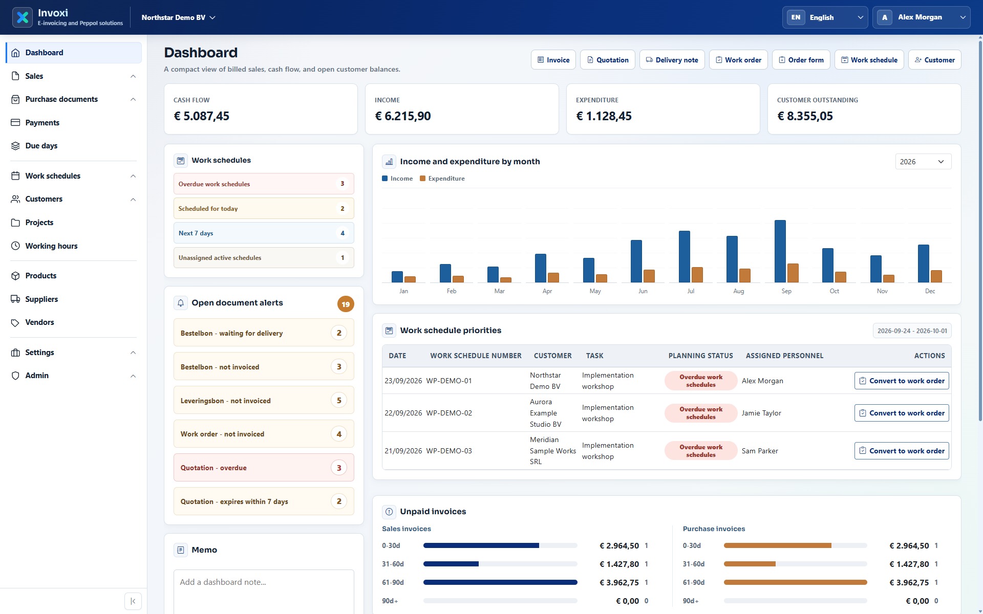This screenshot has height=614, width=983.
Task: Expand the Sales sidebar section
Action: coord(73,76)
